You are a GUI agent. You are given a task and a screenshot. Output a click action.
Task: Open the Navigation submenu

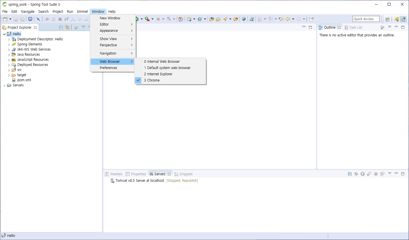point(112,53)
